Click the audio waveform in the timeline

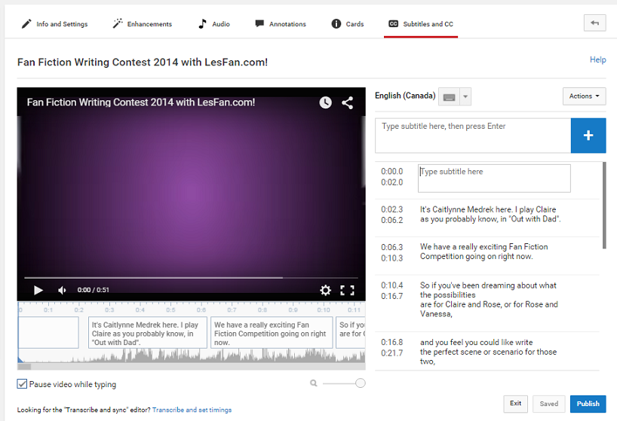[192, 355]
